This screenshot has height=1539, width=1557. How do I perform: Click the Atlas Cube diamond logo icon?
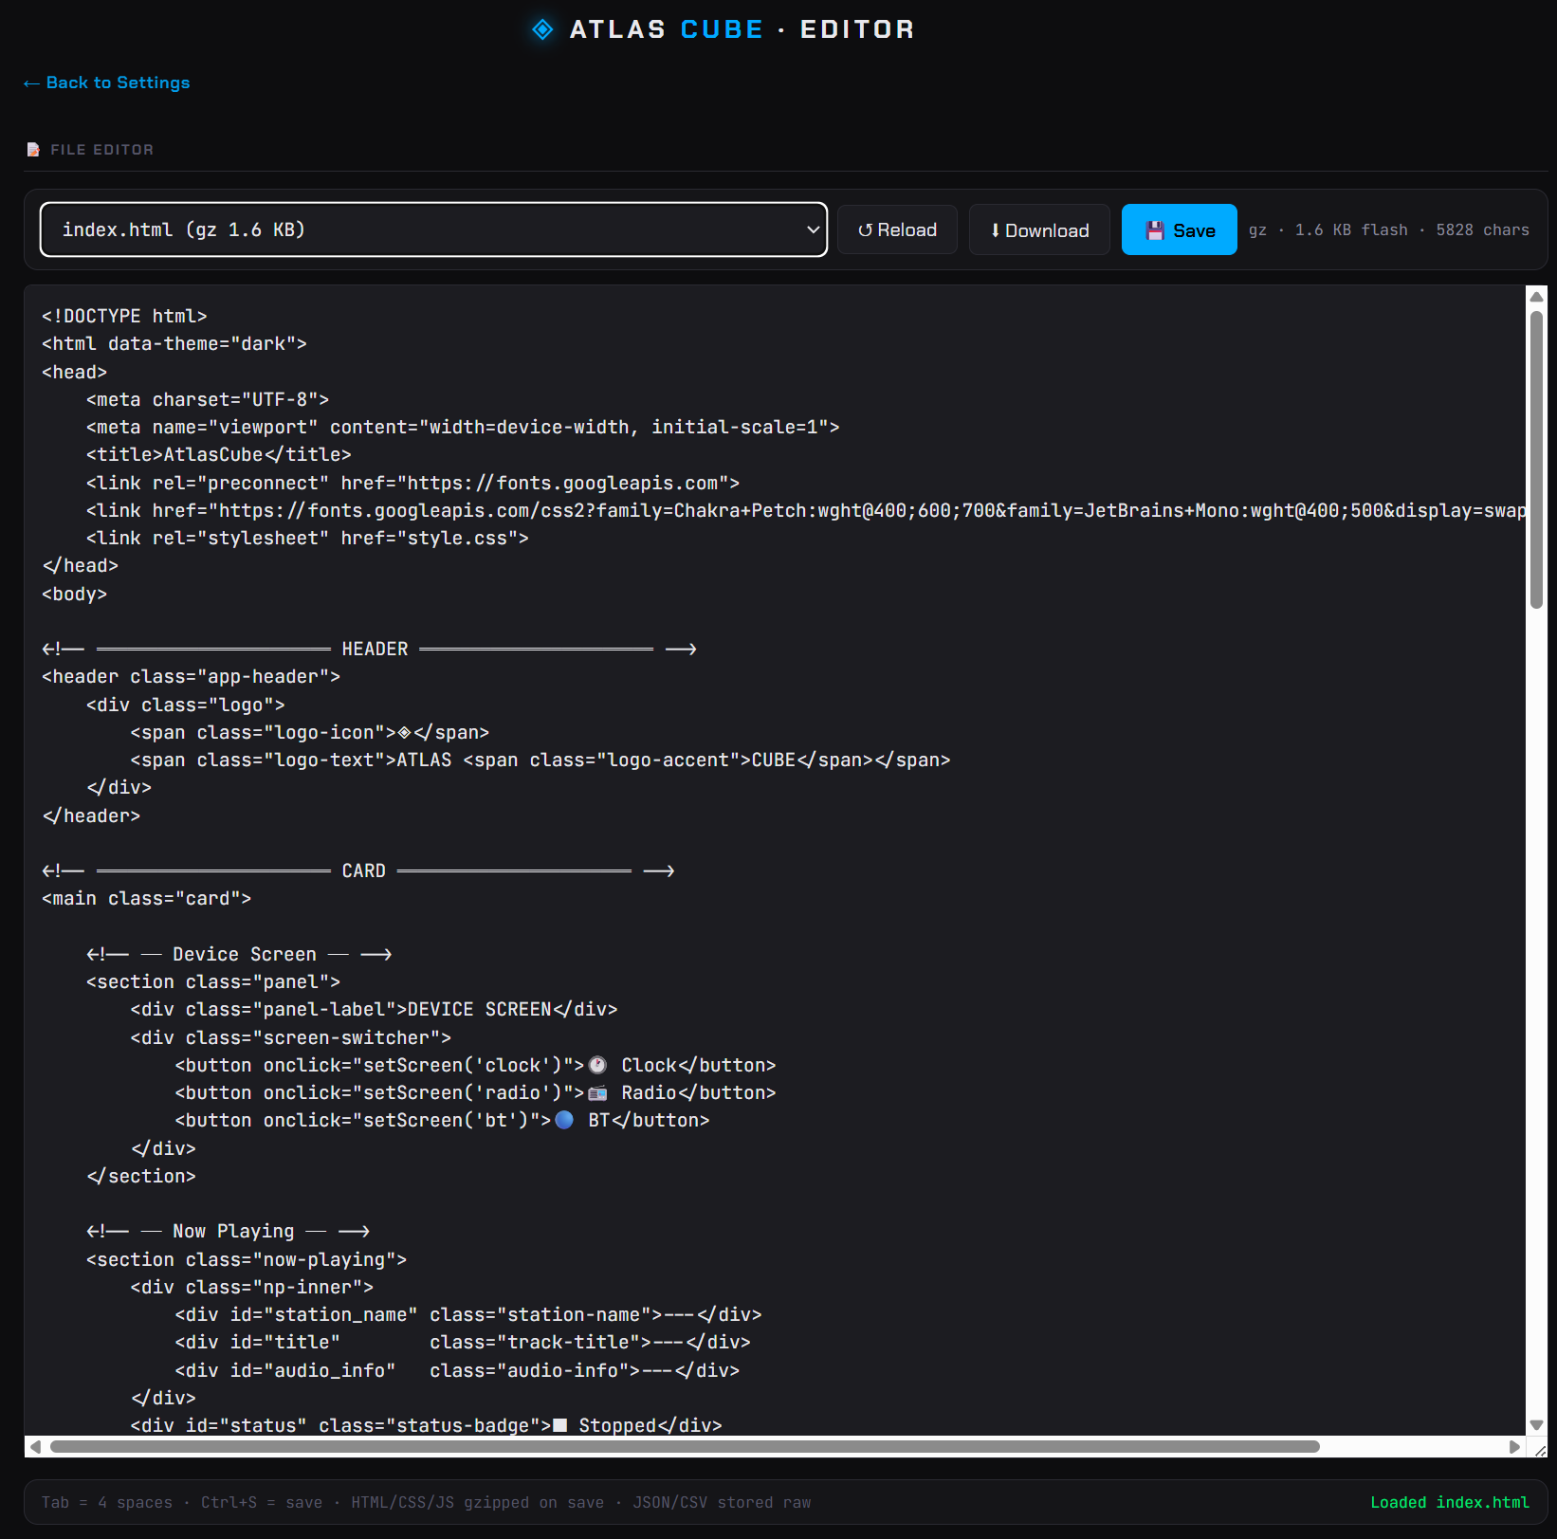[542, 29]
